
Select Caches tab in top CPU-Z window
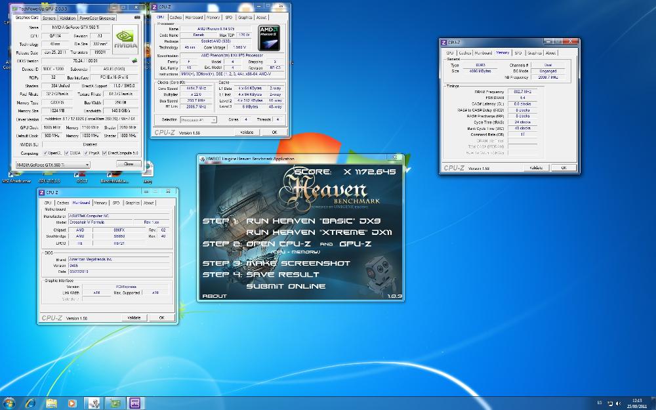click(x=175, y=18)
